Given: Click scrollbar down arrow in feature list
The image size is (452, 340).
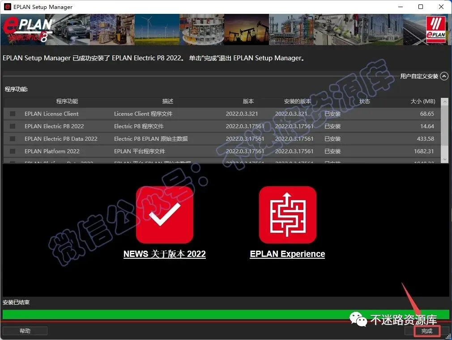Looking at the screenshot, I should (445, 159).
